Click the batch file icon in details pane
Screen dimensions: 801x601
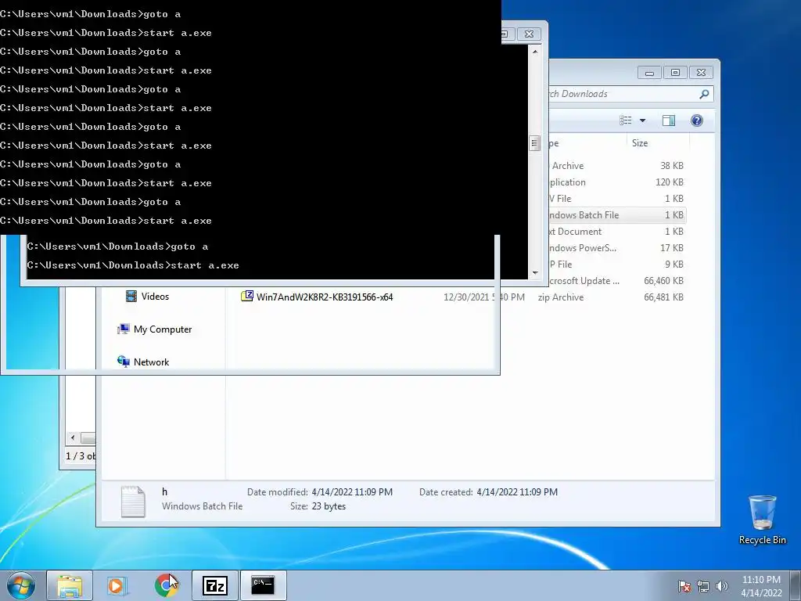point(133,501)
